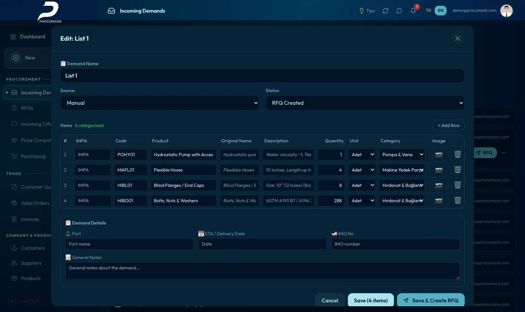The image size is (525, 312).
Task: Click camera image icon for Hydrostatic Pump row
Action: [x=439, y=155]
